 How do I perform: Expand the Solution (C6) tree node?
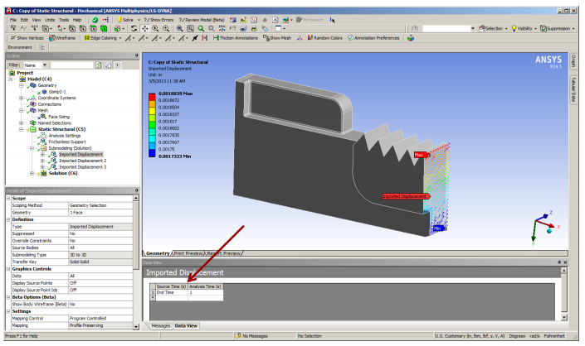[32, 173]
